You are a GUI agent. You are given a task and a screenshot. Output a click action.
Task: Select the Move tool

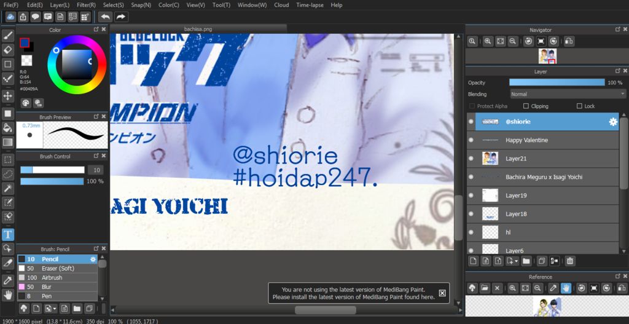point(7,96)
